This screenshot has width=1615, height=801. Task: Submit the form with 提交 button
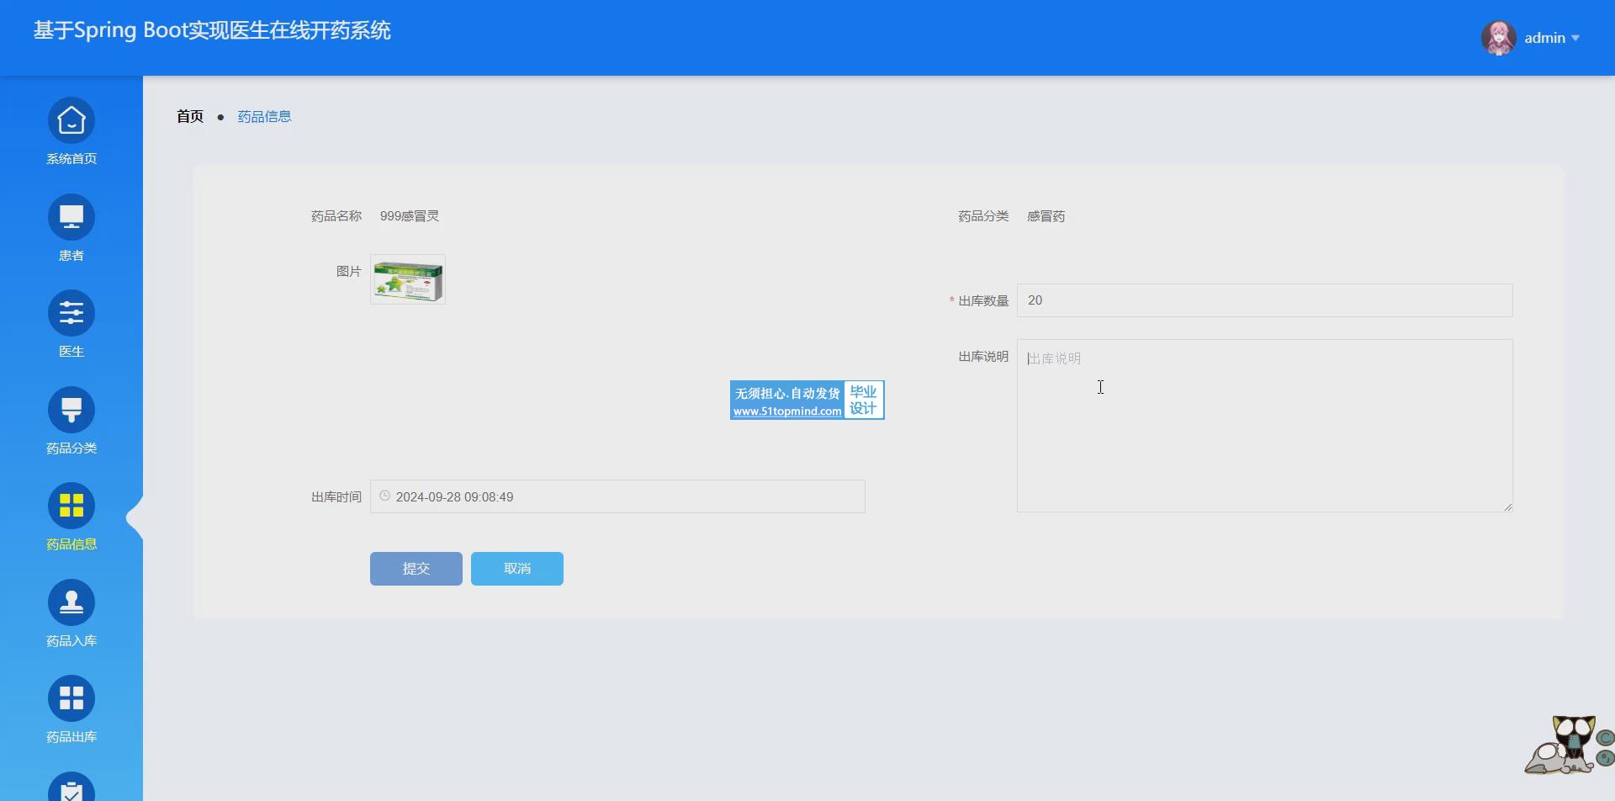(x=416, y=569)
